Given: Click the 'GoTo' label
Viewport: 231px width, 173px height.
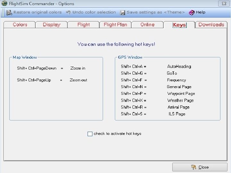Looking at the screenshot, I should coord(172,73).
